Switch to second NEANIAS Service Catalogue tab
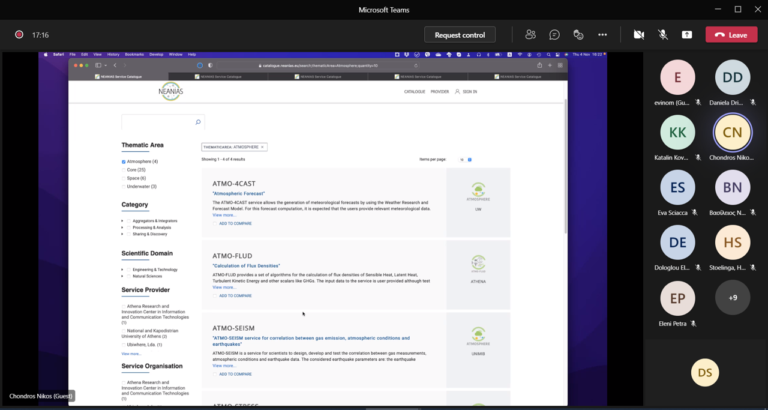 (218, 77)
